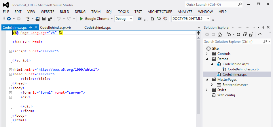Open the TOOLS menu
The height and width of the screenshot is (127, 273).
tap(124, 12)
